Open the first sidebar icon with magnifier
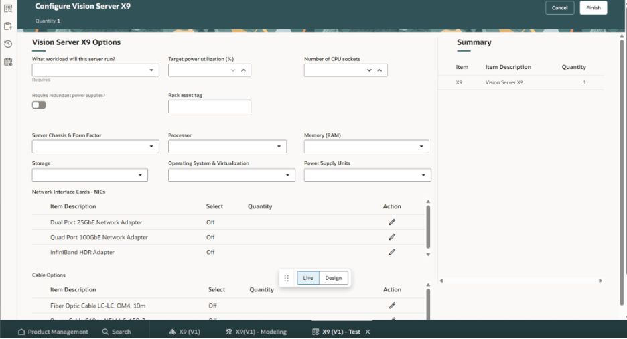Image resolution: width=627 pixels, height=339 pixels. tap(8, 9)
